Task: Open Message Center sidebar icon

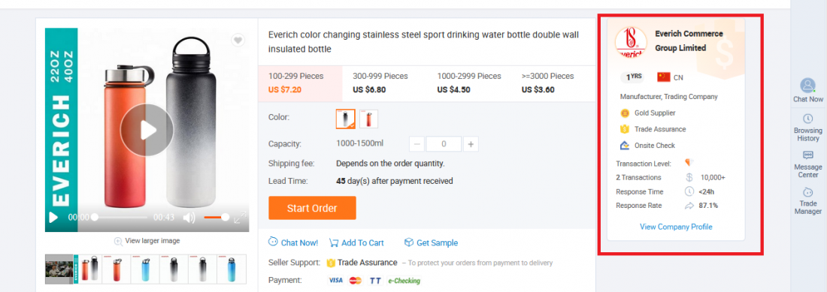Action: point(807,164)
